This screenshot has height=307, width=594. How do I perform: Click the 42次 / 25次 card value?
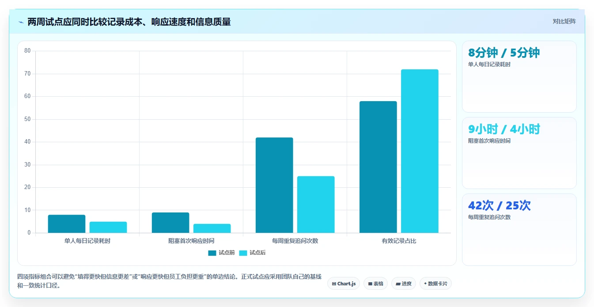pos(499,205)
